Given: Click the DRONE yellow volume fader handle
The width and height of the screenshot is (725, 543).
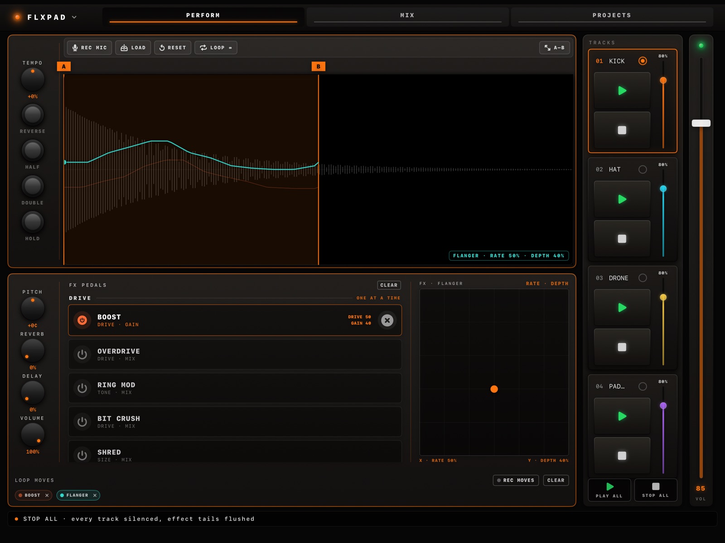Looking at the screenshot, I should point(663,297).
